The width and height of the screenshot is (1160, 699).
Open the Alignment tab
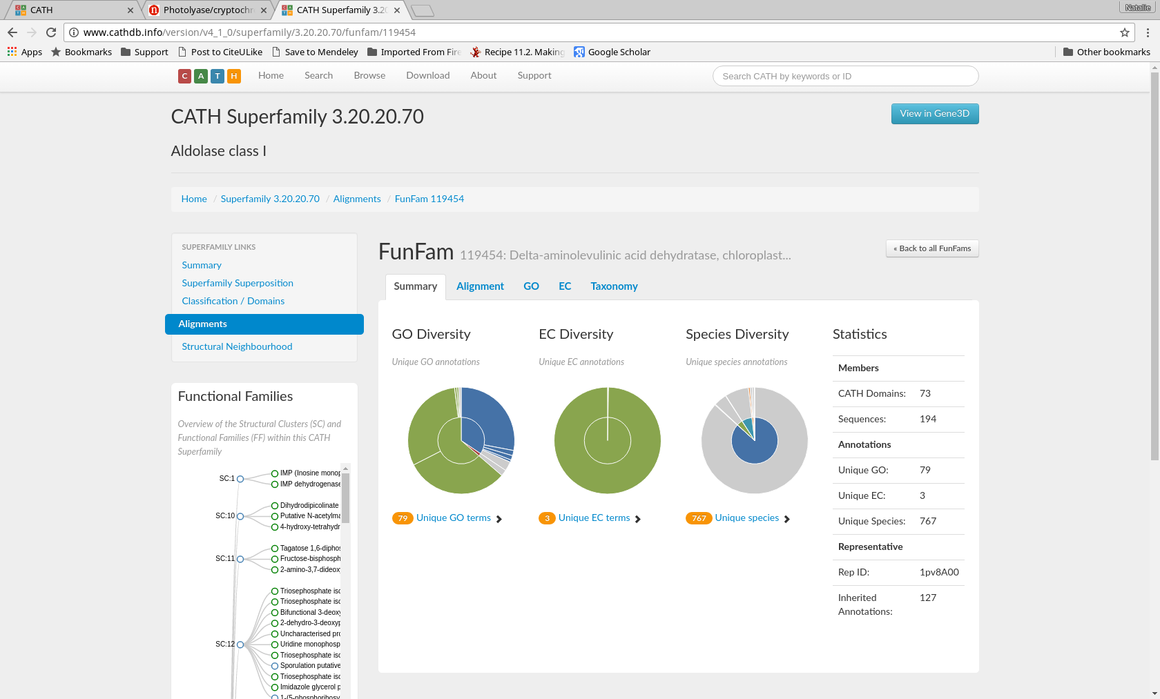(x=480, y=286)
